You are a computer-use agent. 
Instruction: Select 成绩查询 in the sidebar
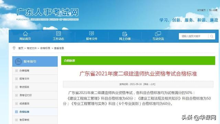(24, 103)
